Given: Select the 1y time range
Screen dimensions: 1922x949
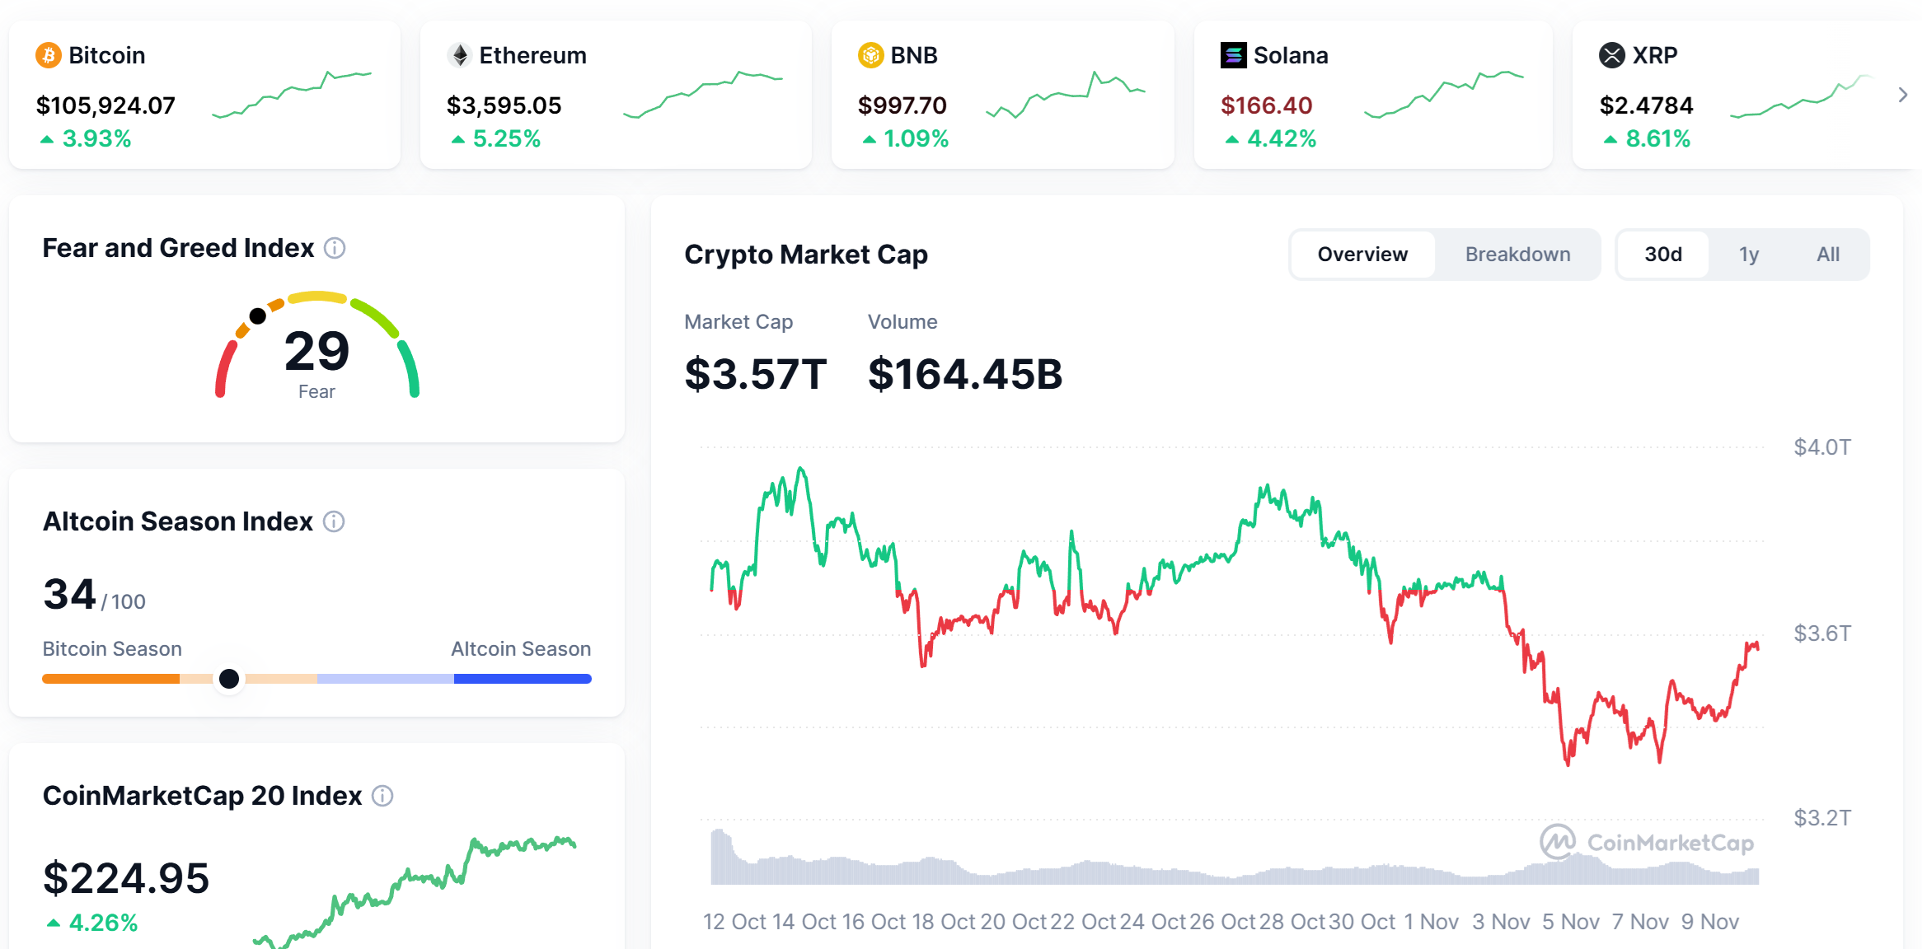Looking at the screenshot, I should (x=1749, y=255).
